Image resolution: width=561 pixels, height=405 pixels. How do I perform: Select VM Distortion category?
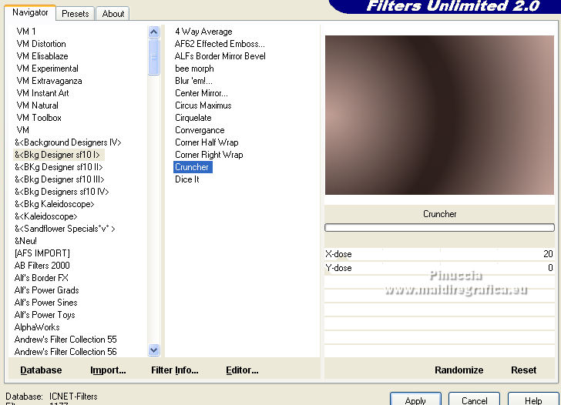click(41, 44)
